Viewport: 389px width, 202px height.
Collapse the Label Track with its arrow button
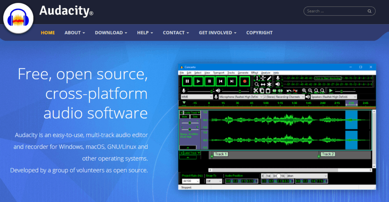(188, 157)
